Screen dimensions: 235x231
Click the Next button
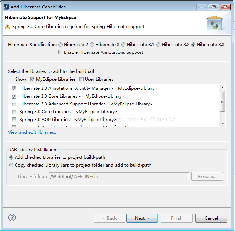[142, 218]
